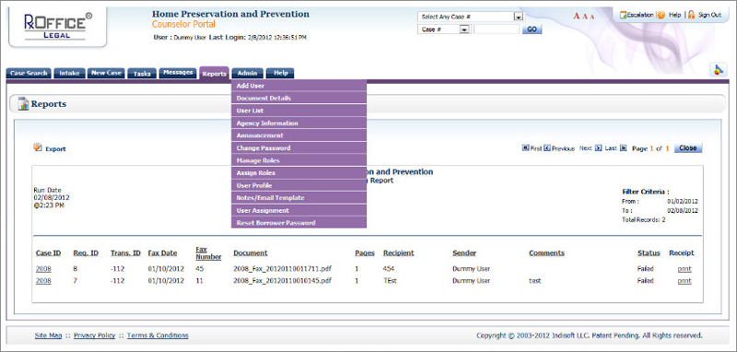Sort by Trans. ID column header

(x=125, y=252)
